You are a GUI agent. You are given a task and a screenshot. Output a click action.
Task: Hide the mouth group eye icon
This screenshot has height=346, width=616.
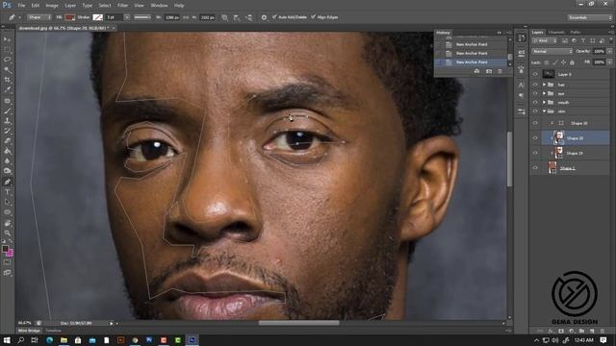pyautogui.click(x=535, y=103)
